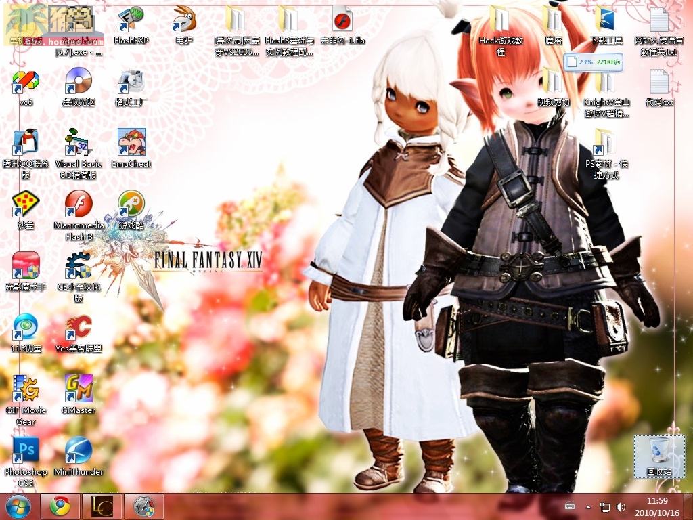Open the LC program on the taskbar
The height and width of the screenshot is (520, 693).
pos(102,506)
